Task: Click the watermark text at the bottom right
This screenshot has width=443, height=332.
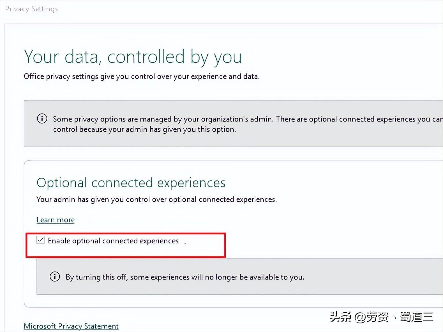Action: coord(381,317)
